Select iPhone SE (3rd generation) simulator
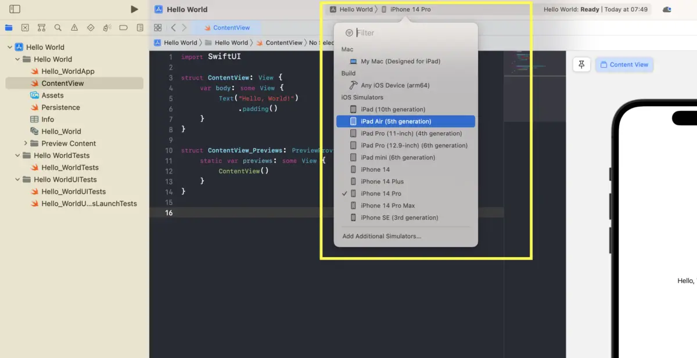697x358 pixels. pos(406,218)
